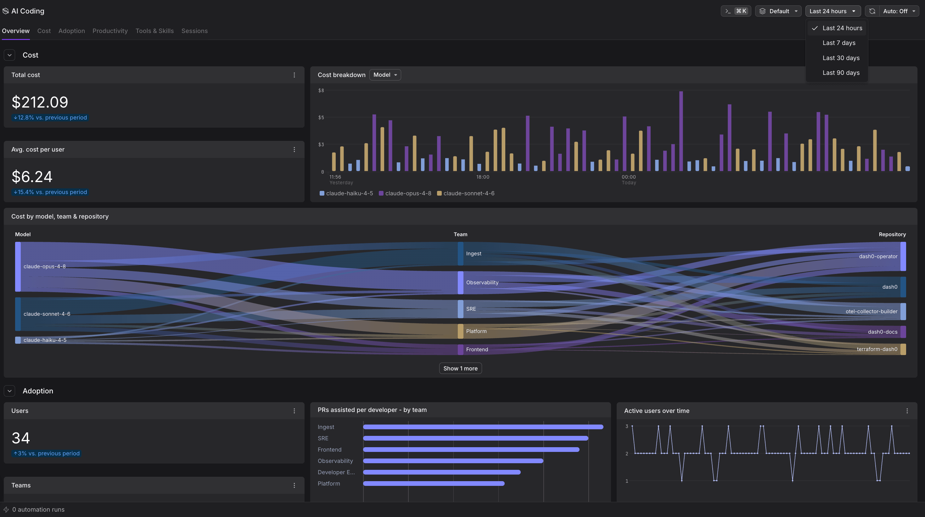
Task: Click the Cost by model, team & repository title
Action: point(60,216)
